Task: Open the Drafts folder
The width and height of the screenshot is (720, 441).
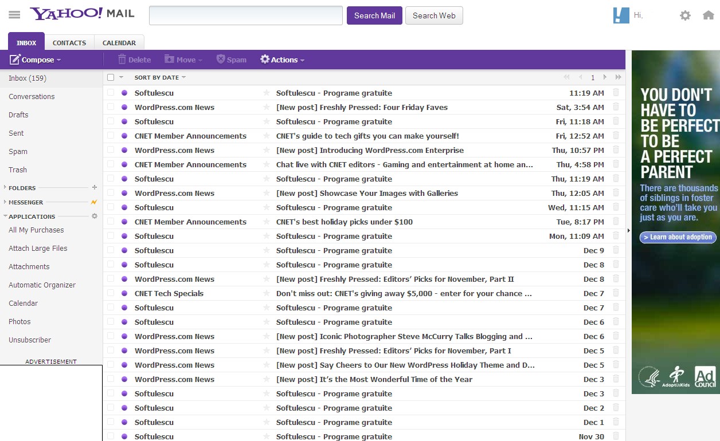Action: click(x=18, y=115)
